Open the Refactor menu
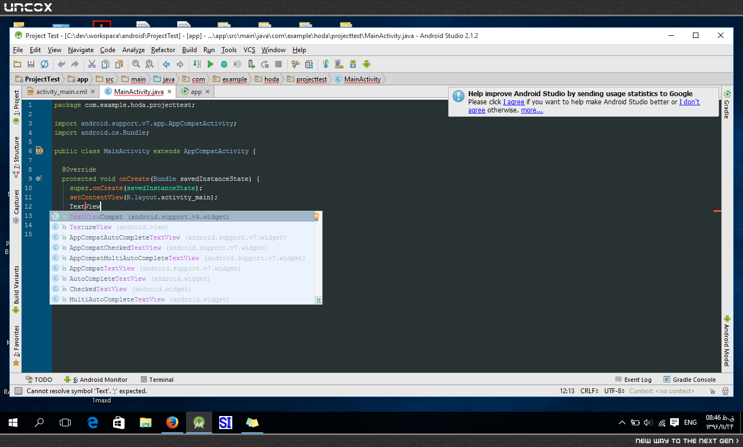This screenshot has height=447, width=743. (163, 50)
